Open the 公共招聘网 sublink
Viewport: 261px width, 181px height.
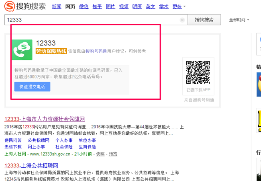[x=39, y=140]
